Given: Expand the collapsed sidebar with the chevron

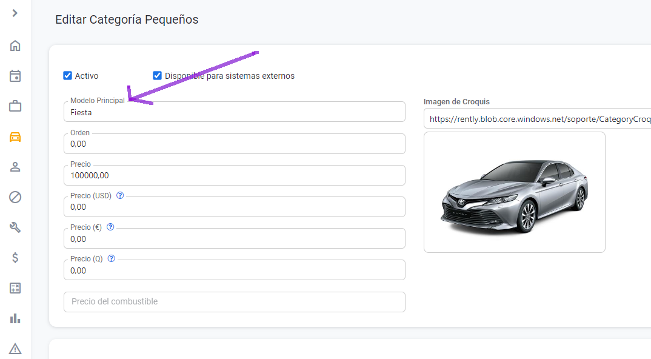Looking at the screenshot, I should [15, 13].
